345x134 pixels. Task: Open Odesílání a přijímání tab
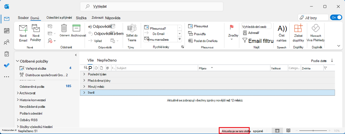(59, 18)
